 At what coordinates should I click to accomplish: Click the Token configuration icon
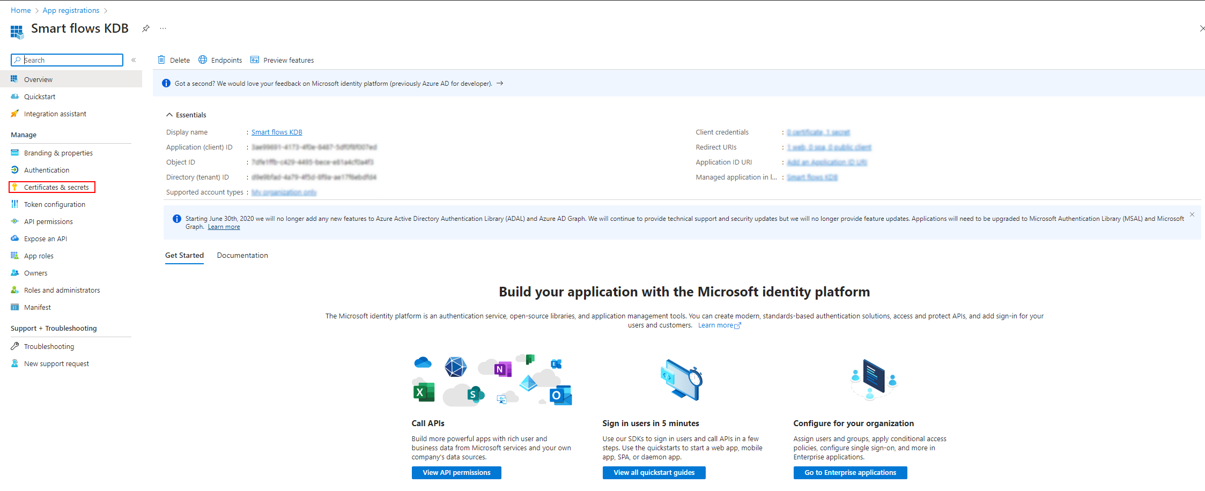point(15,204)
